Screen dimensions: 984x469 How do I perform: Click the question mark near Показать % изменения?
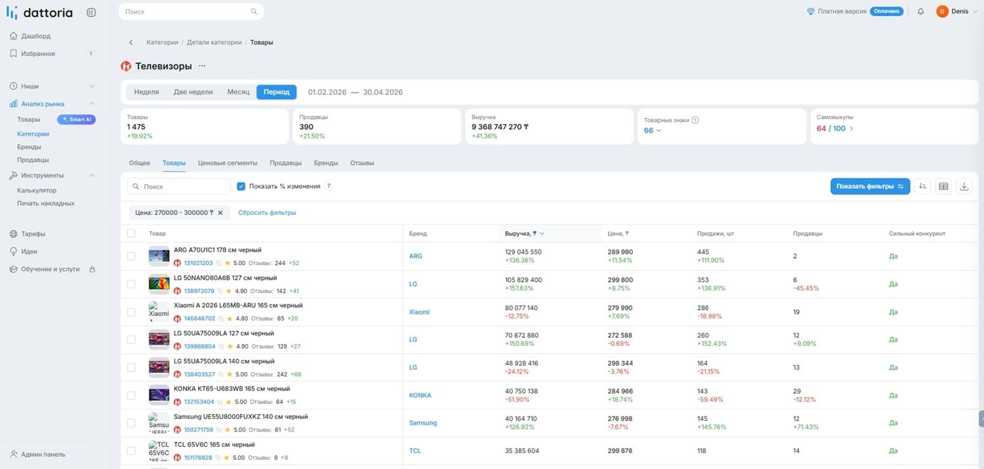pyautogui.click(x=329, y=187)
